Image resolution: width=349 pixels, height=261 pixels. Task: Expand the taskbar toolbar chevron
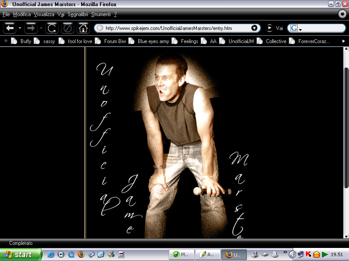pyautogui.click(x=285, y=252)
